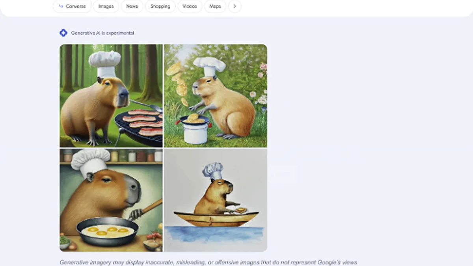Select the Shopping filter
This screenshot has width=473, height=266.
pos(160,6)
